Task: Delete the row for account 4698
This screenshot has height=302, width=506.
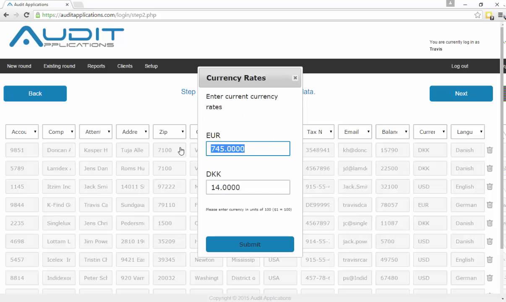Action: click(x=490, y=241)
